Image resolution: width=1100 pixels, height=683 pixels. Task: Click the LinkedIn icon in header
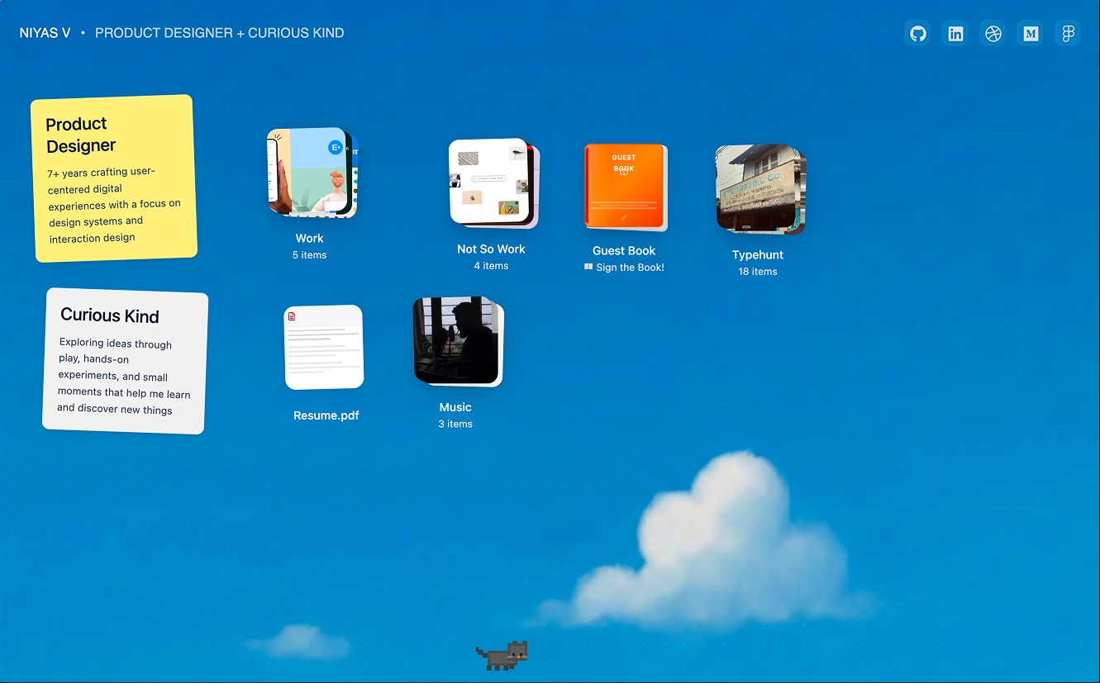(955, 34)
